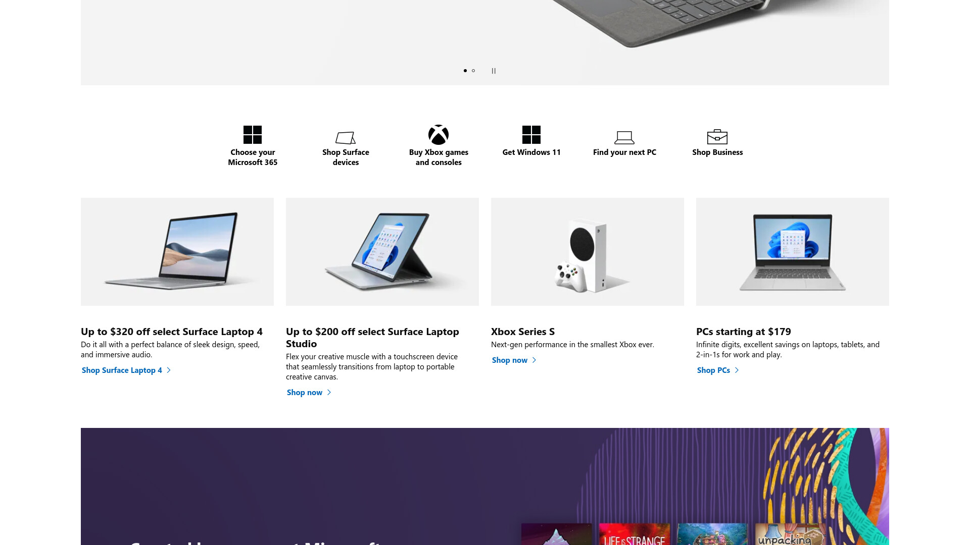Open the Microsoft 365 Windows-logo icon
The height and width of the screenshot is (545, 970).
(x=253, y=135)
